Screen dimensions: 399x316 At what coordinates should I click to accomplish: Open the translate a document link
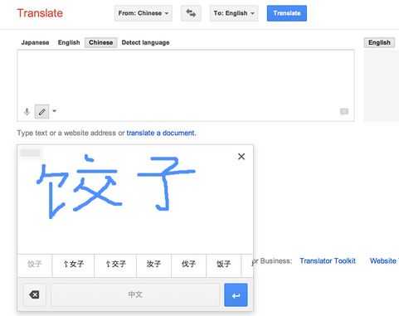pos(161,133)
